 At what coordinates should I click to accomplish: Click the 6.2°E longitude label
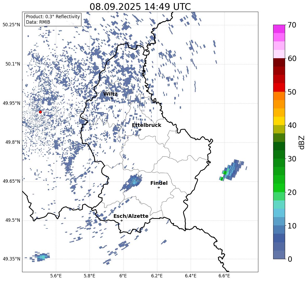coord(157,276)
